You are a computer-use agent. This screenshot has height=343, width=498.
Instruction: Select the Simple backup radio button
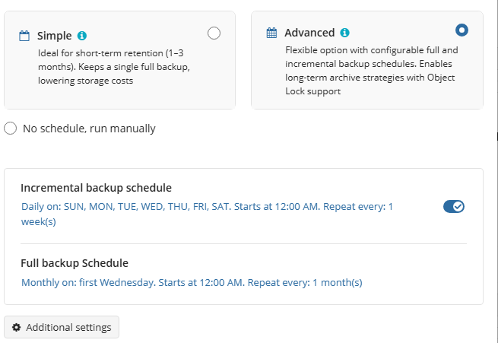tap(214, 33)
